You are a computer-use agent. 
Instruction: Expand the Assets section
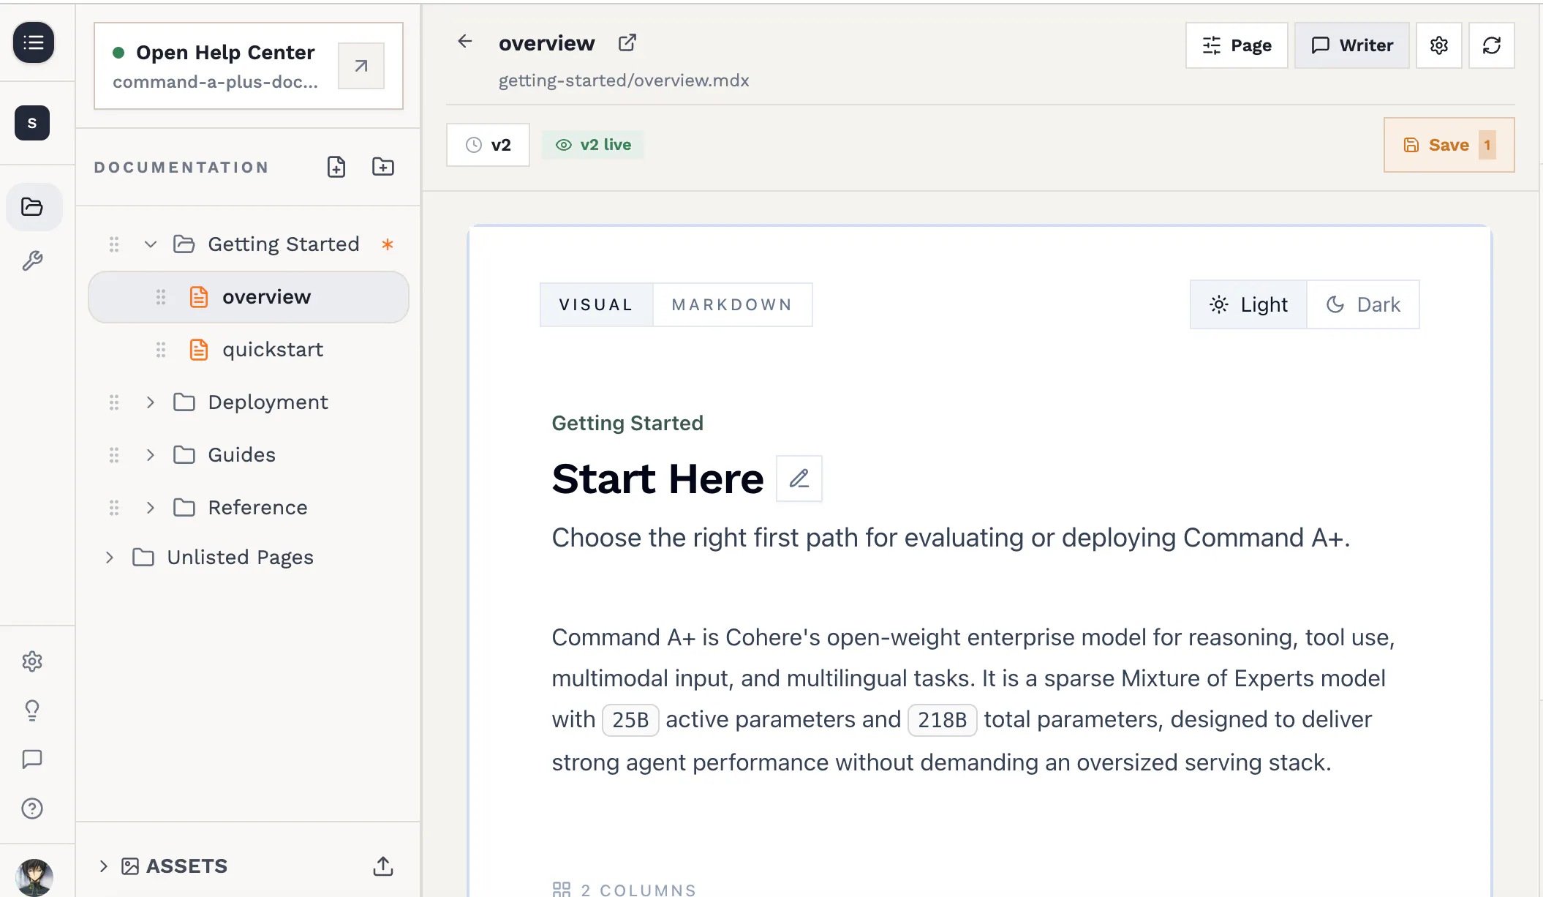104,866
